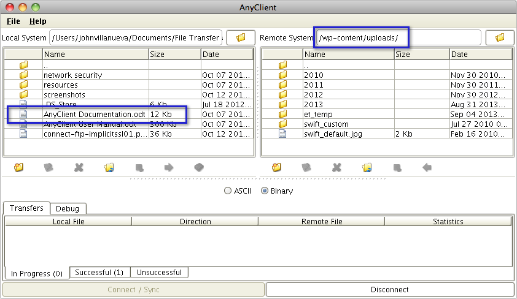Click the upload right-arrow icon
This screenshot has height=299, width=517.
point(169,167)
